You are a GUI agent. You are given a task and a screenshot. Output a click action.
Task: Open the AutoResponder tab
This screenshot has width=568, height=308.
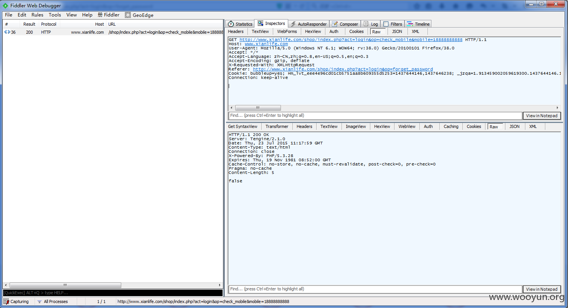point(309,24)
